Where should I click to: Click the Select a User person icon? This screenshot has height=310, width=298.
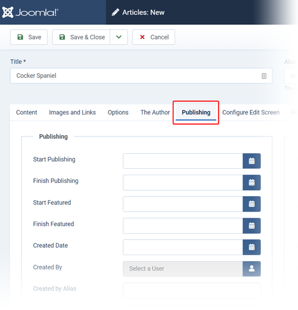252,269
